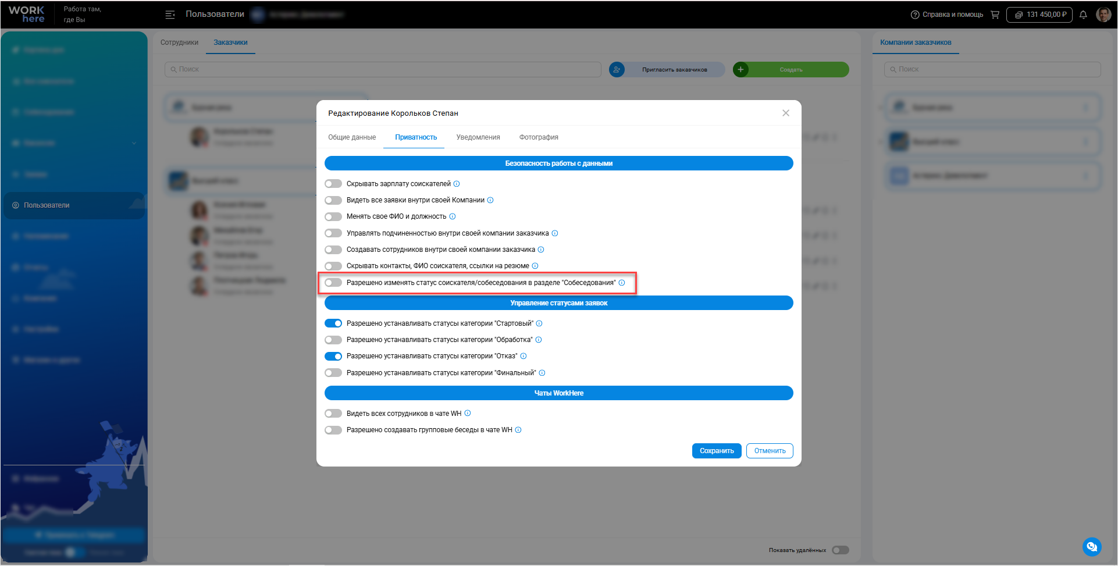The height and width of the screenshot is (566, 1118).
Task: Collapse 'Безопасность работы с данными' section header
Action: 559,163
